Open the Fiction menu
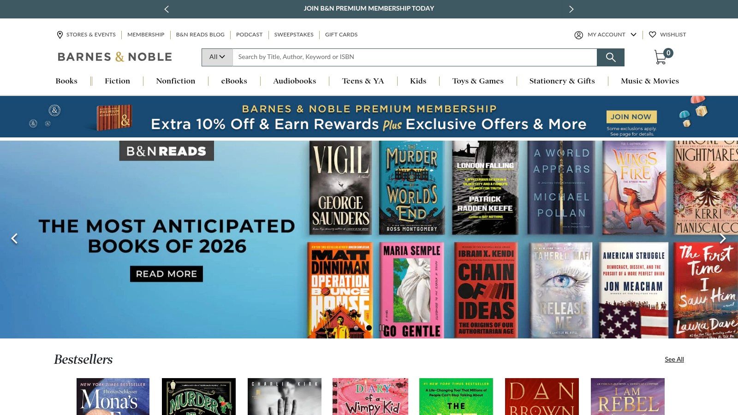The width and height of the screenshot is (738, 415). pos(117,81)
